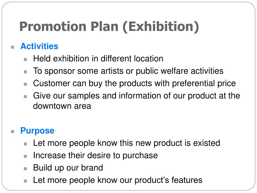This screenshot has height=193, width=257.
Task: Select the blue Purpose heading
Action: [x=37, y=131]
